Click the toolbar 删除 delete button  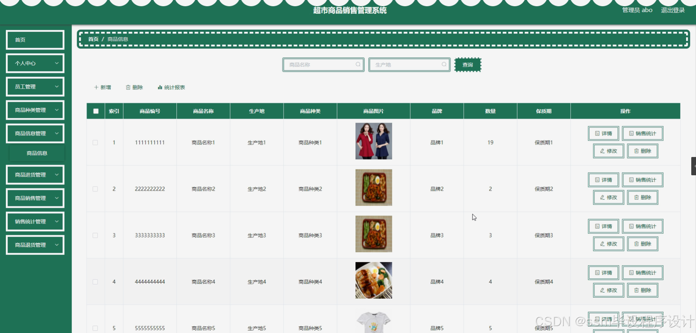(134, 87)
